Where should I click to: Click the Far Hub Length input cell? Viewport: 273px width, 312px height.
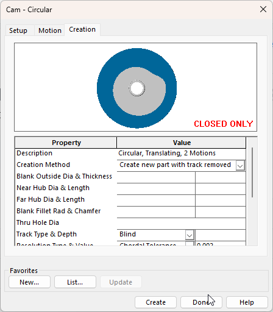(x=221, y=200)
